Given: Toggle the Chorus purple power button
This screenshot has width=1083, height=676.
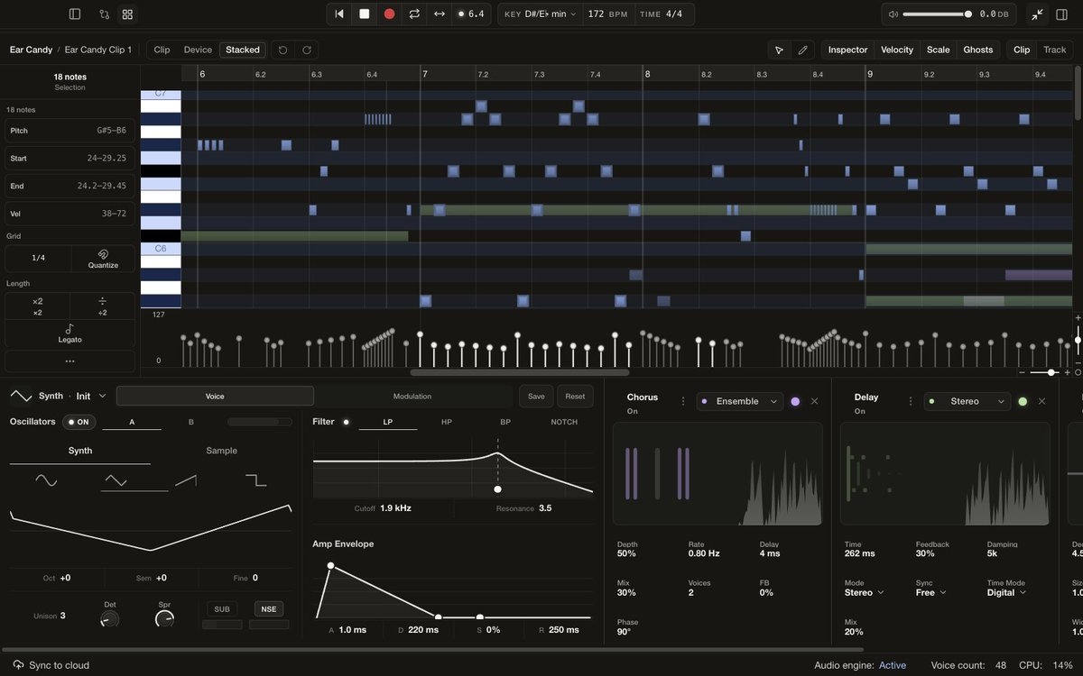Looking at the screenshot, I should pyautogui.click(x=795, y=401).
